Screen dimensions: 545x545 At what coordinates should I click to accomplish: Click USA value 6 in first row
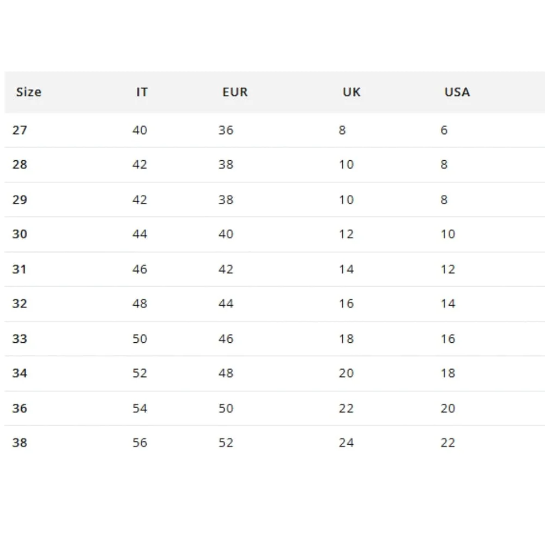click(x=444, y=130)
